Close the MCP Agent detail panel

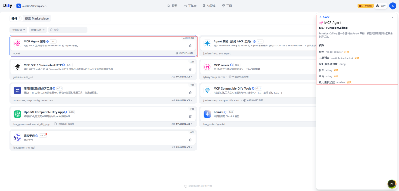[392, 17]
